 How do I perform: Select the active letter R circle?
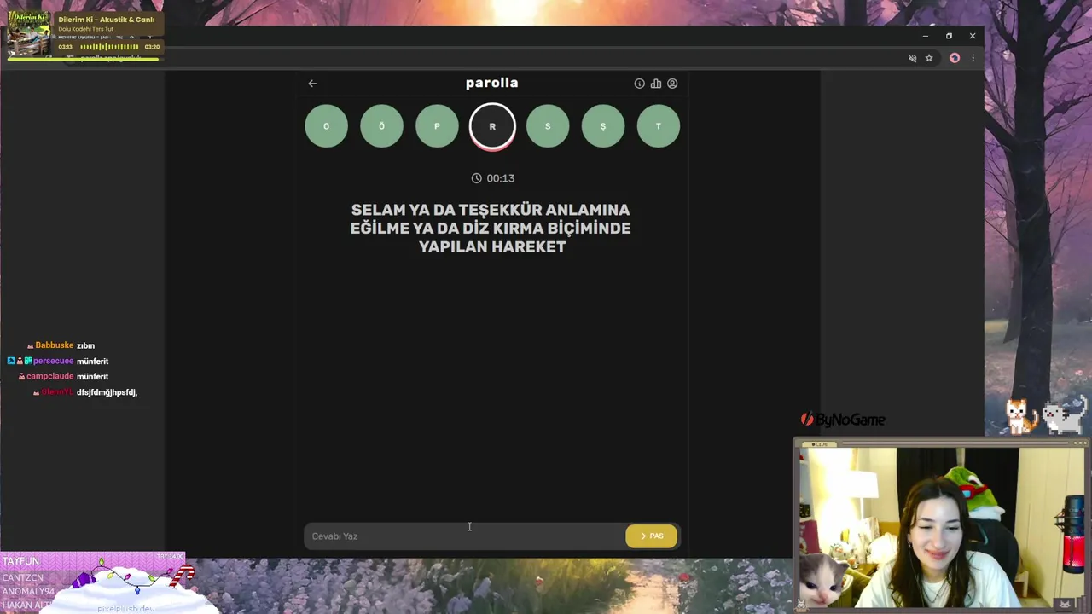tap(492, 126)
